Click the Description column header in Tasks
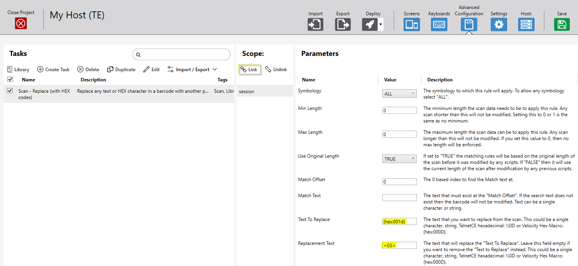This screenshot has height=266, width=578. coord(93,80)
